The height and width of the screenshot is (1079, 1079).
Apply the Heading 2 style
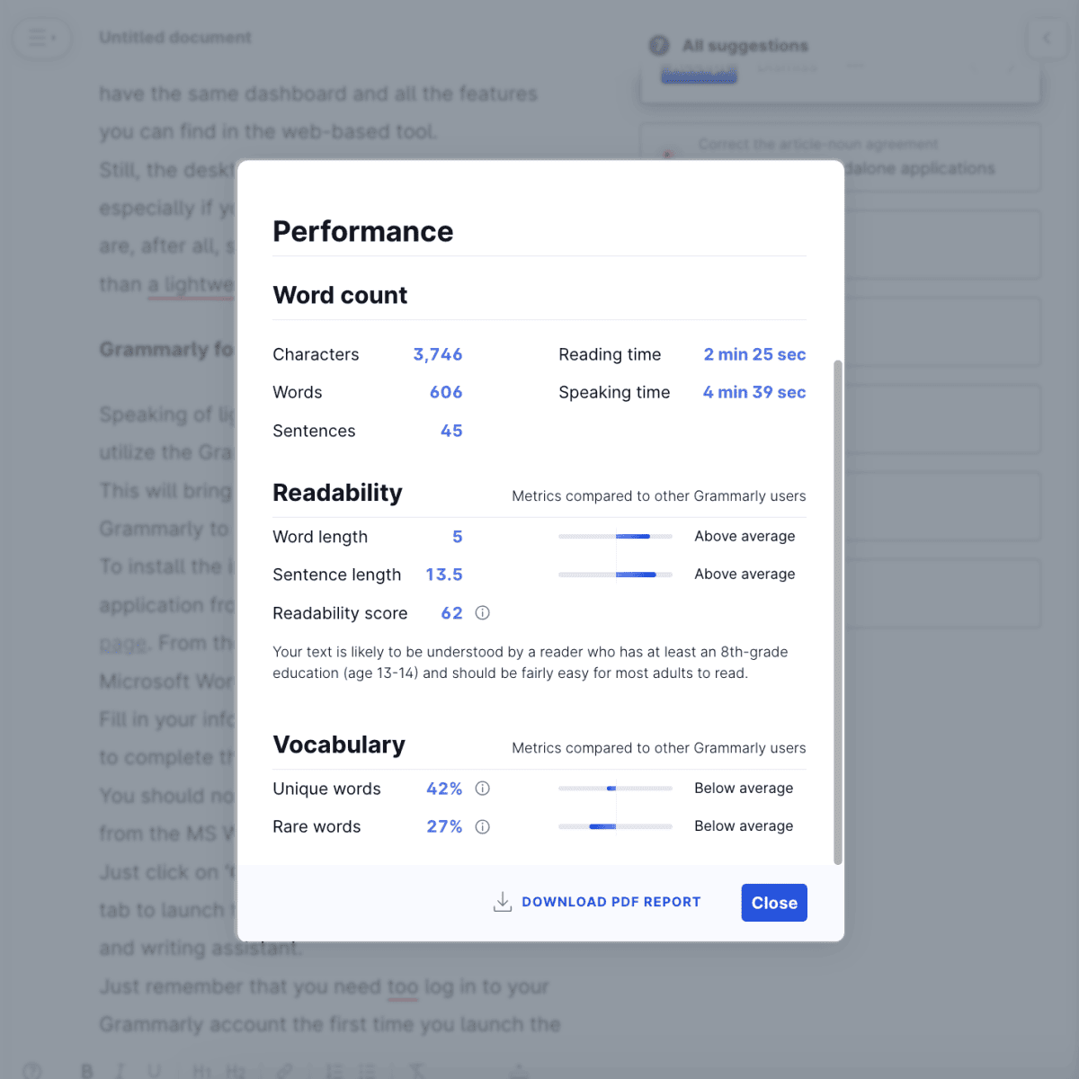pyautogui.click(x=236, y=1069)
